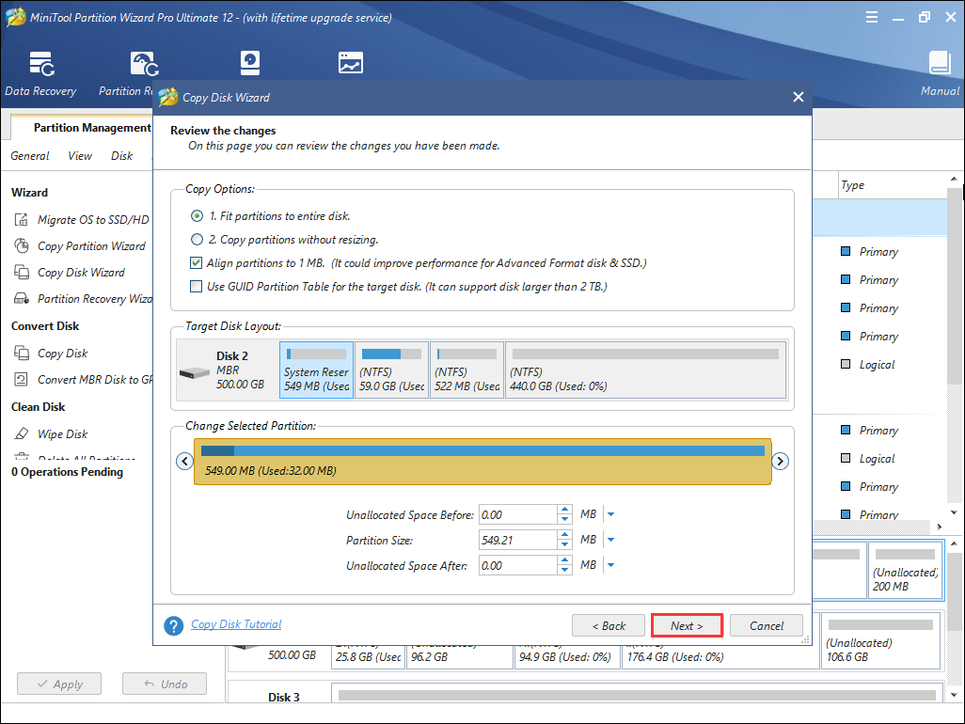This screenshot has width=965, height=724.
Task: Select the 440.0 GB NTFS partition block
Action: tap(645, 370)
